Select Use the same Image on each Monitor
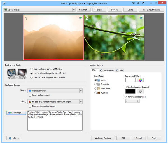The width and height of the screenshot is (168, 144). tap(31, 77)
